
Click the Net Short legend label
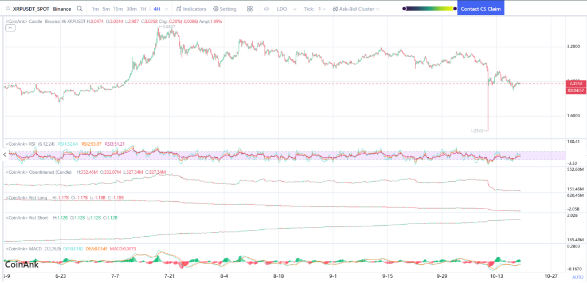click(26, 218)
